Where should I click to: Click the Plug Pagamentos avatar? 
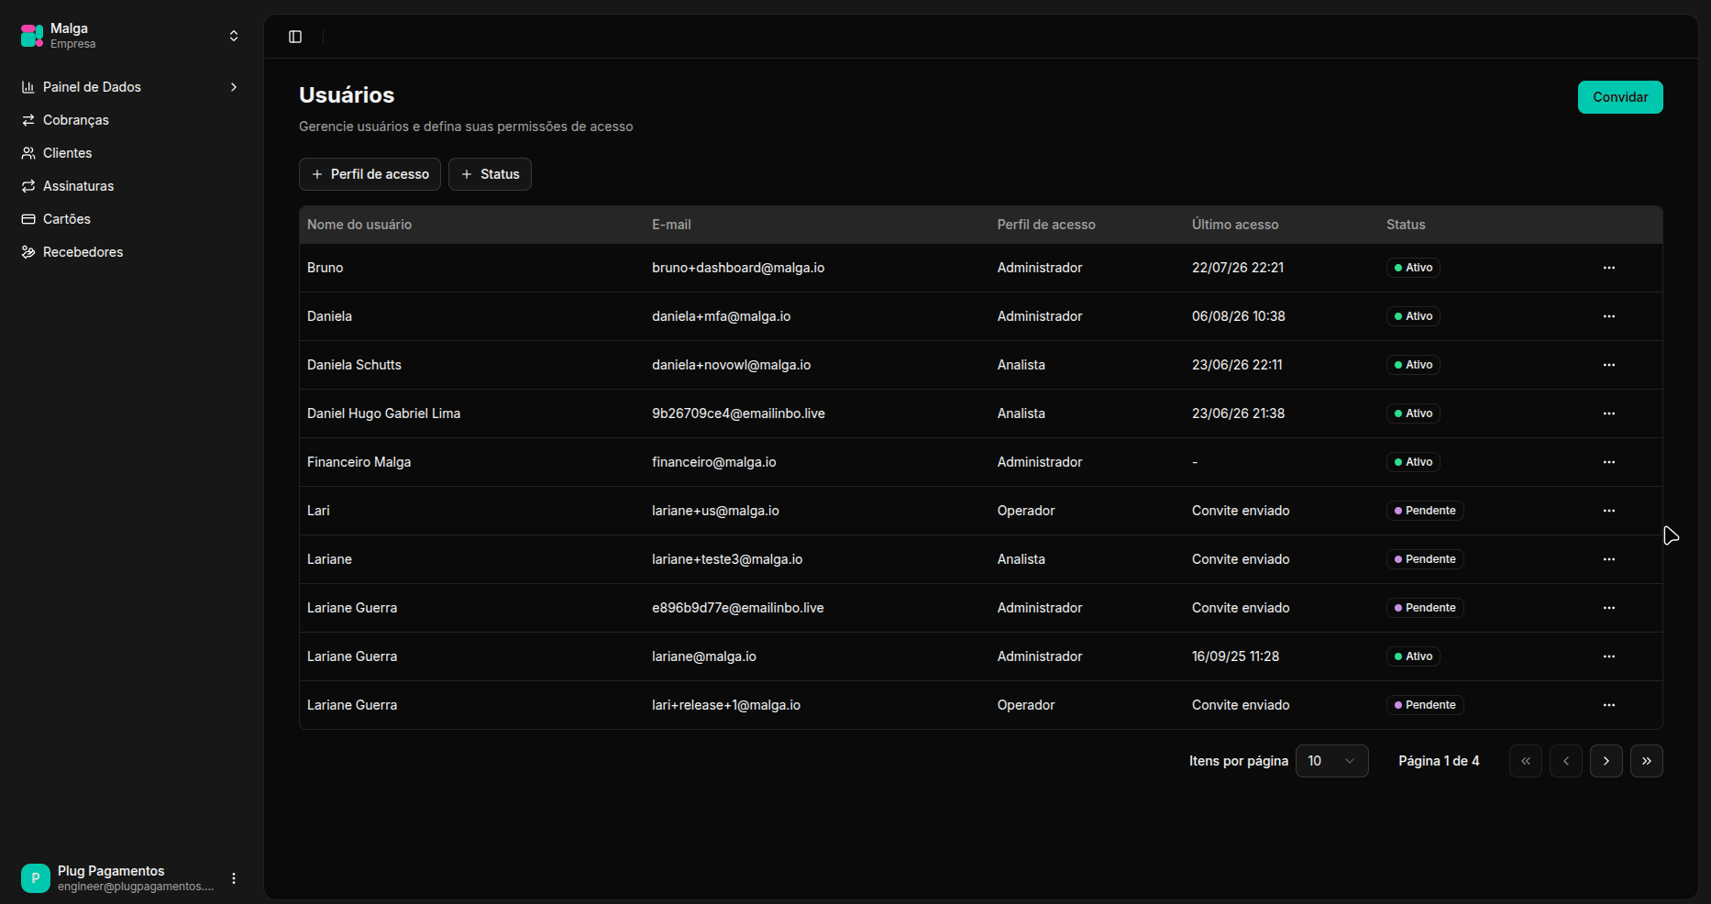[x=36, y=878]
